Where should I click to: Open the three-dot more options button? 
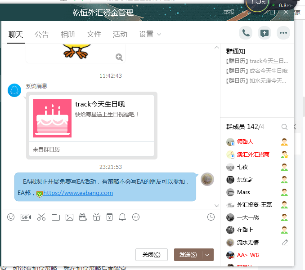[x=283, y=32]
